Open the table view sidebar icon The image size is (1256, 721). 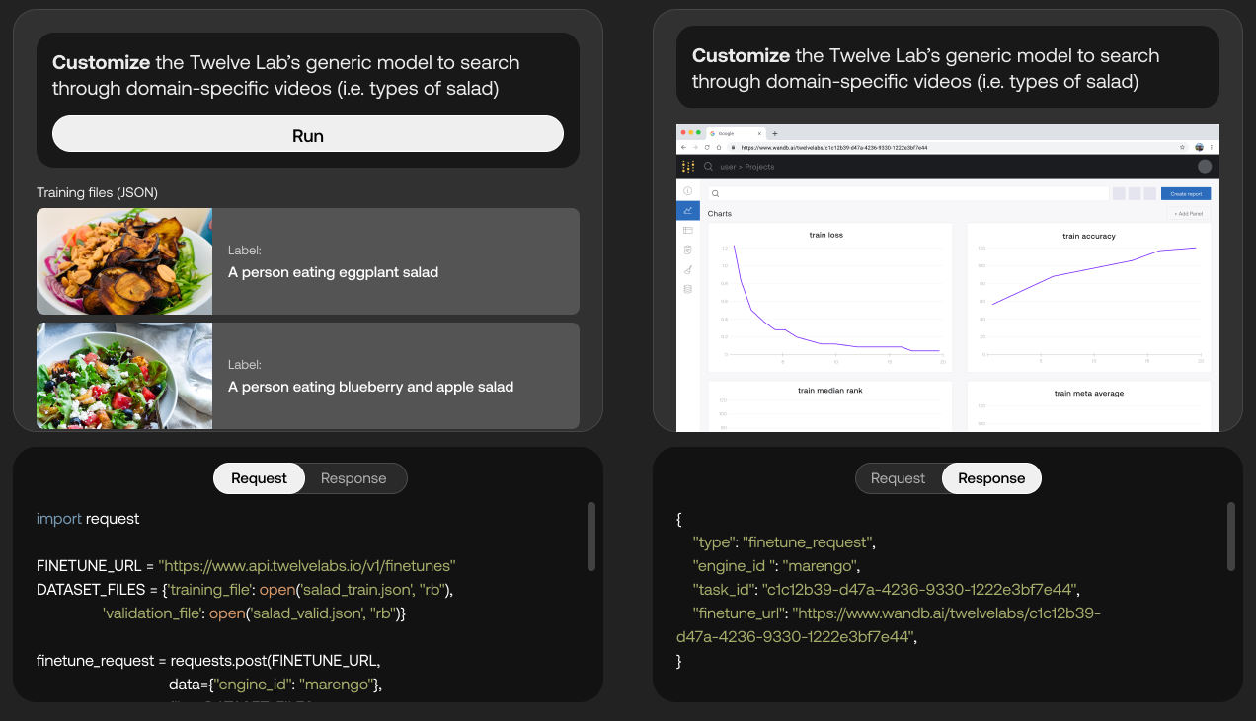click(688, 230)
